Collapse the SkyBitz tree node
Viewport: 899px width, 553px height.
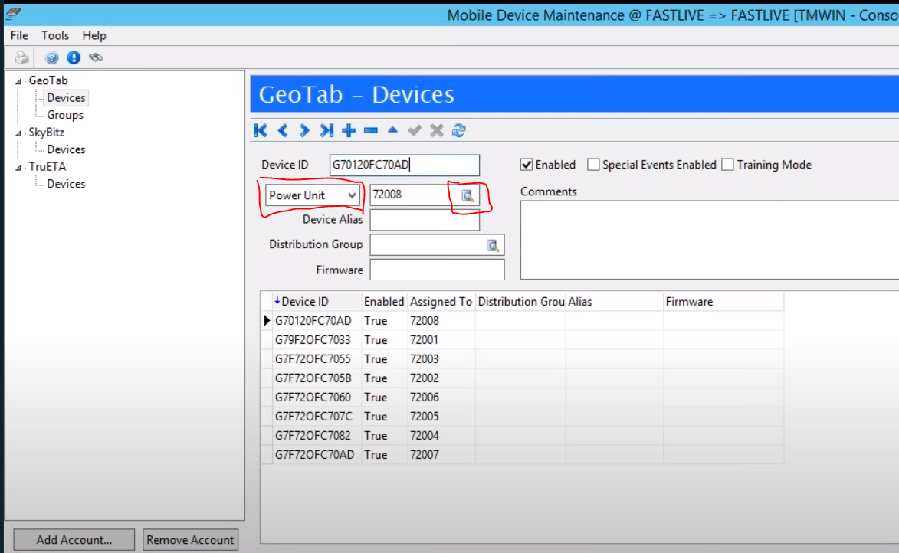(x=18, y=133)
